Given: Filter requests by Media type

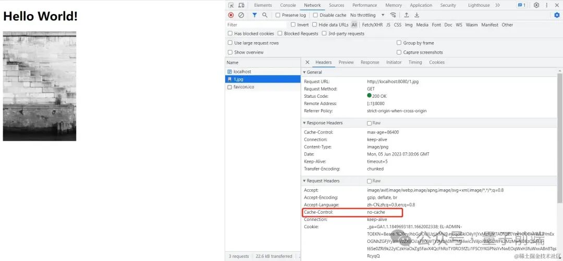Looking at the screenshot, I should [x=422, y=25].
